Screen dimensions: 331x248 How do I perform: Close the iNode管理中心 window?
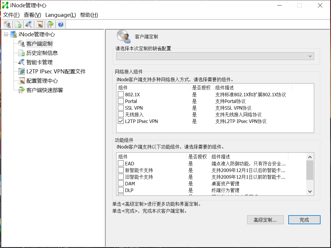(320, 5)
